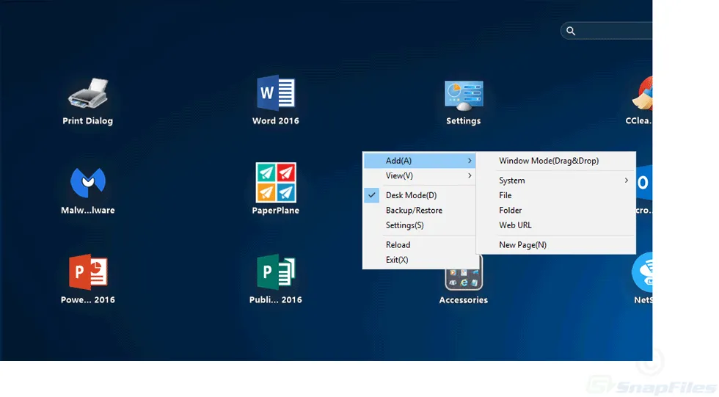Image resolution: width=719 pixels, height=397 pixels.
Task: Launch the PaperPlane icon
Action: coord(276,183)
